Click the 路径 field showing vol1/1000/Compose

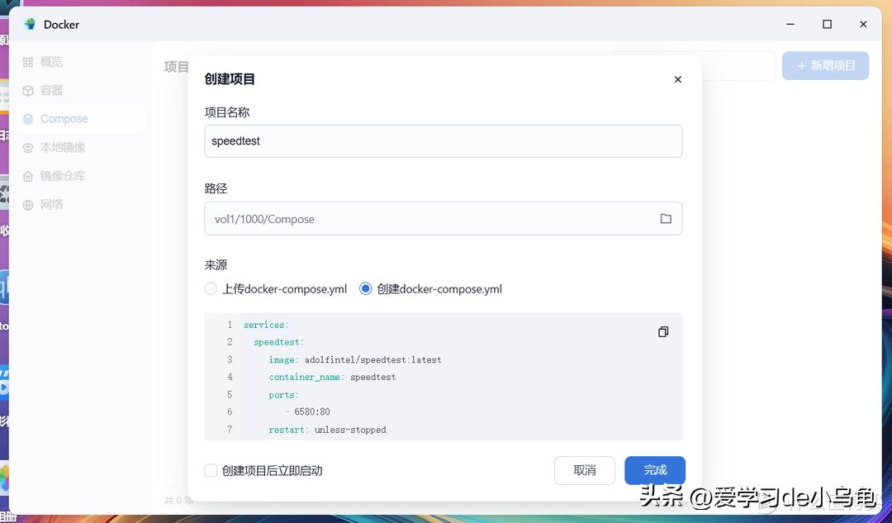click(x=429, y=219)
